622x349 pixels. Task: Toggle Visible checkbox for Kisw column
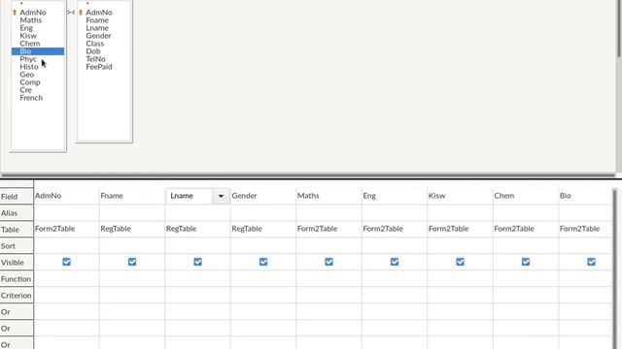(x=460, y=262)
